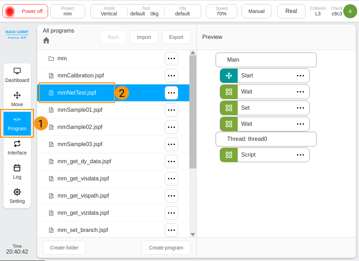Open more options for mmSample03.jspf
The width and height of the screenshot is (359, 261).
[171, 144]
